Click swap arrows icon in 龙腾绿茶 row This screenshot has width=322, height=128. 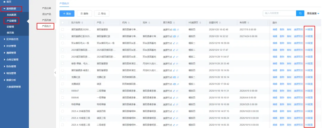pos(178,84)
